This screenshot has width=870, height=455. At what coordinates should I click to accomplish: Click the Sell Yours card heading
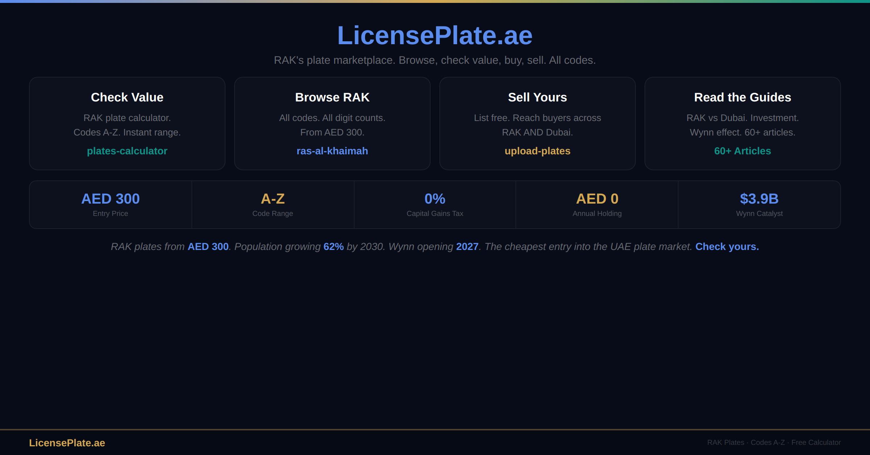pyautogui.click(x=537, y=97)
